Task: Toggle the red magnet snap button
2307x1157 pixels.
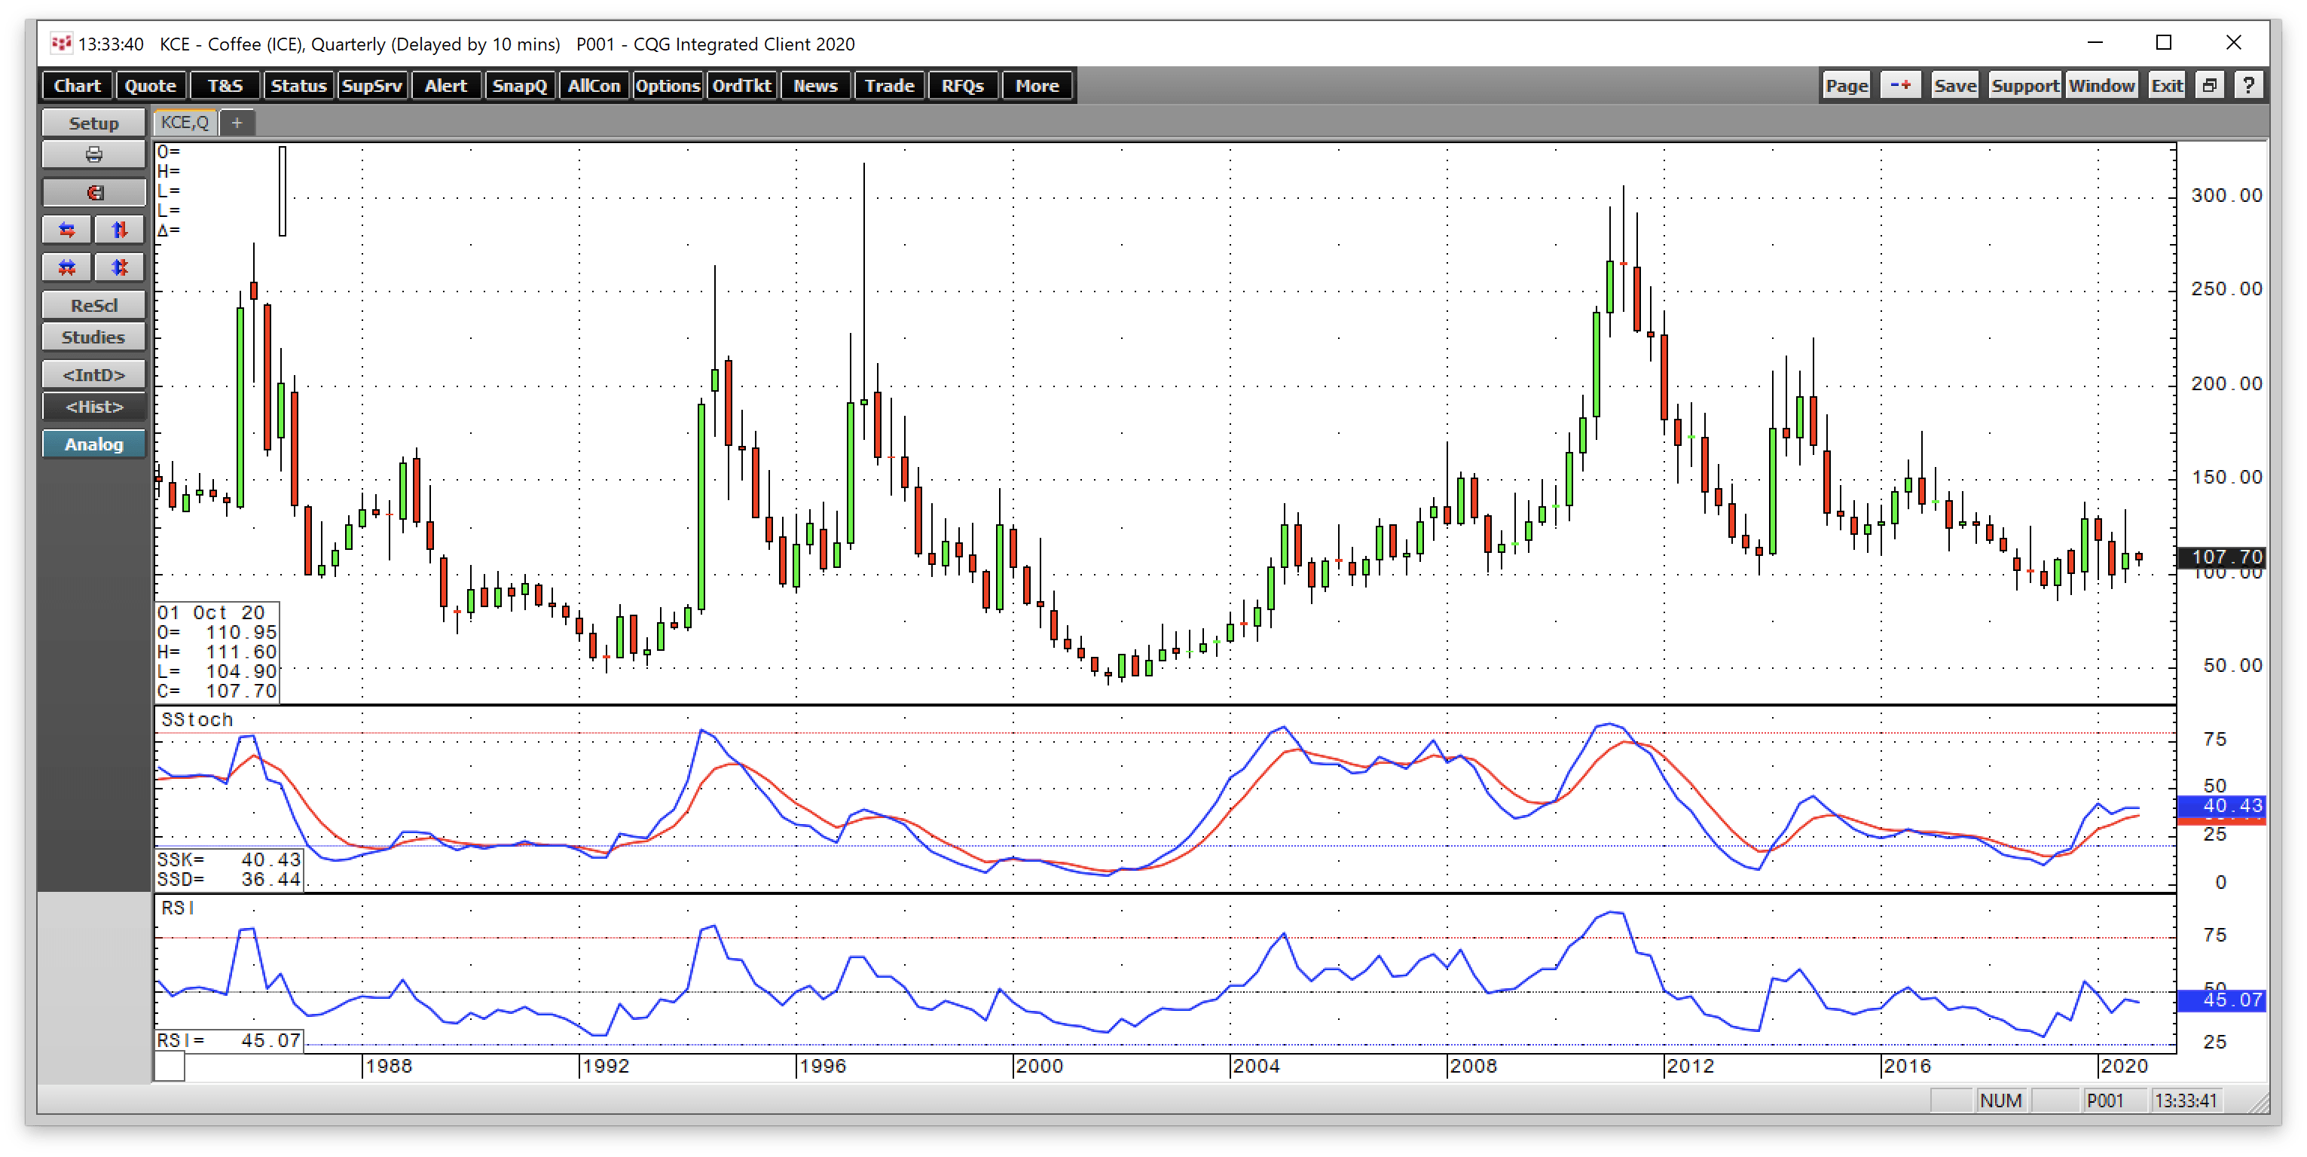Action: pyautogui.click(x=93, y=193)
